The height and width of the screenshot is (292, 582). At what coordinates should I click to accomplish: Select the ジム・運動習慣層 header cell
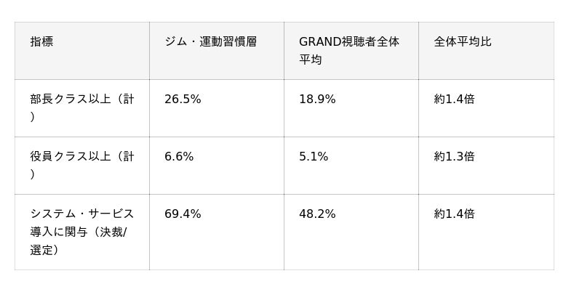pos(217,51)
